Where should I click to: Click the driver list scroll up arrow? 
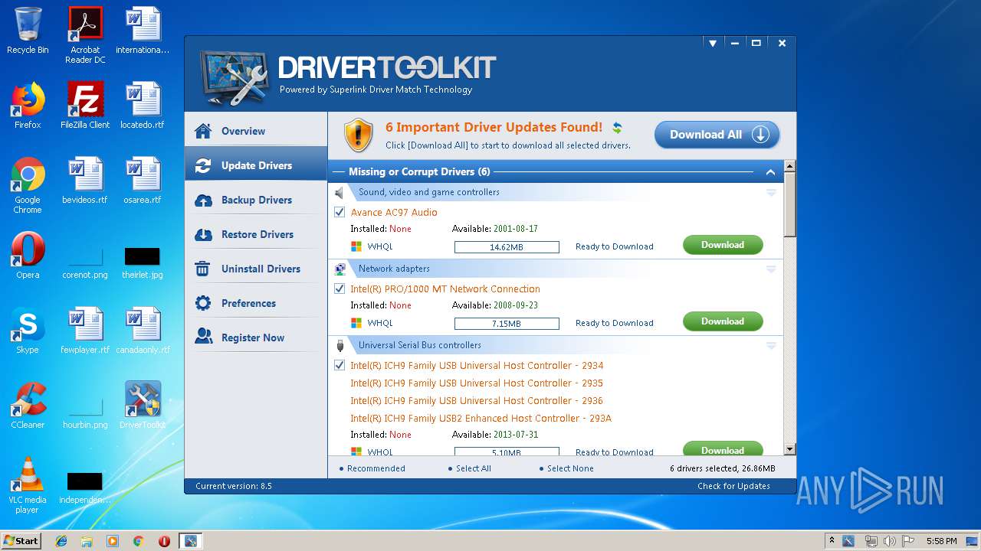tap(790, 166)
